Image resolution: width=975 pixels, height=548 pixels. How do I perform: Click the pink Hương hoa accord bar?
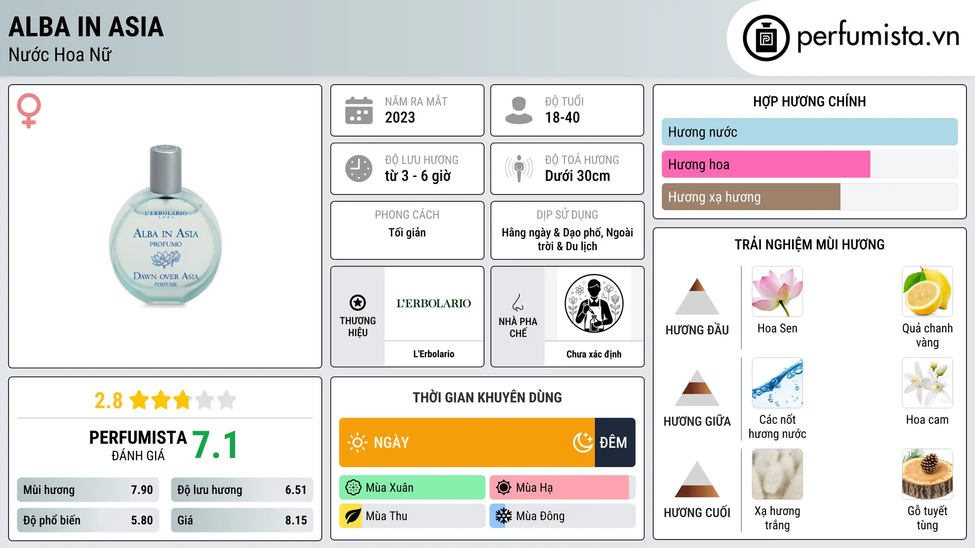766,164
